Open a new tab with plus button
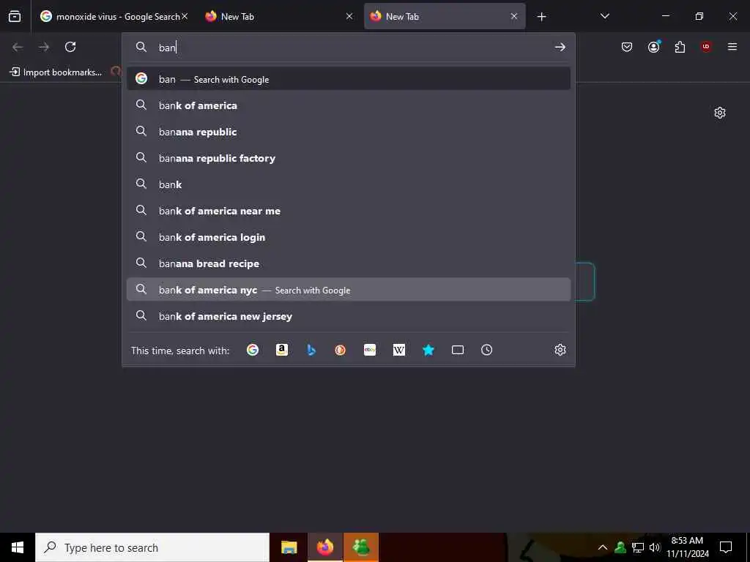The image size is (750, 562). [x=541, y=17]
